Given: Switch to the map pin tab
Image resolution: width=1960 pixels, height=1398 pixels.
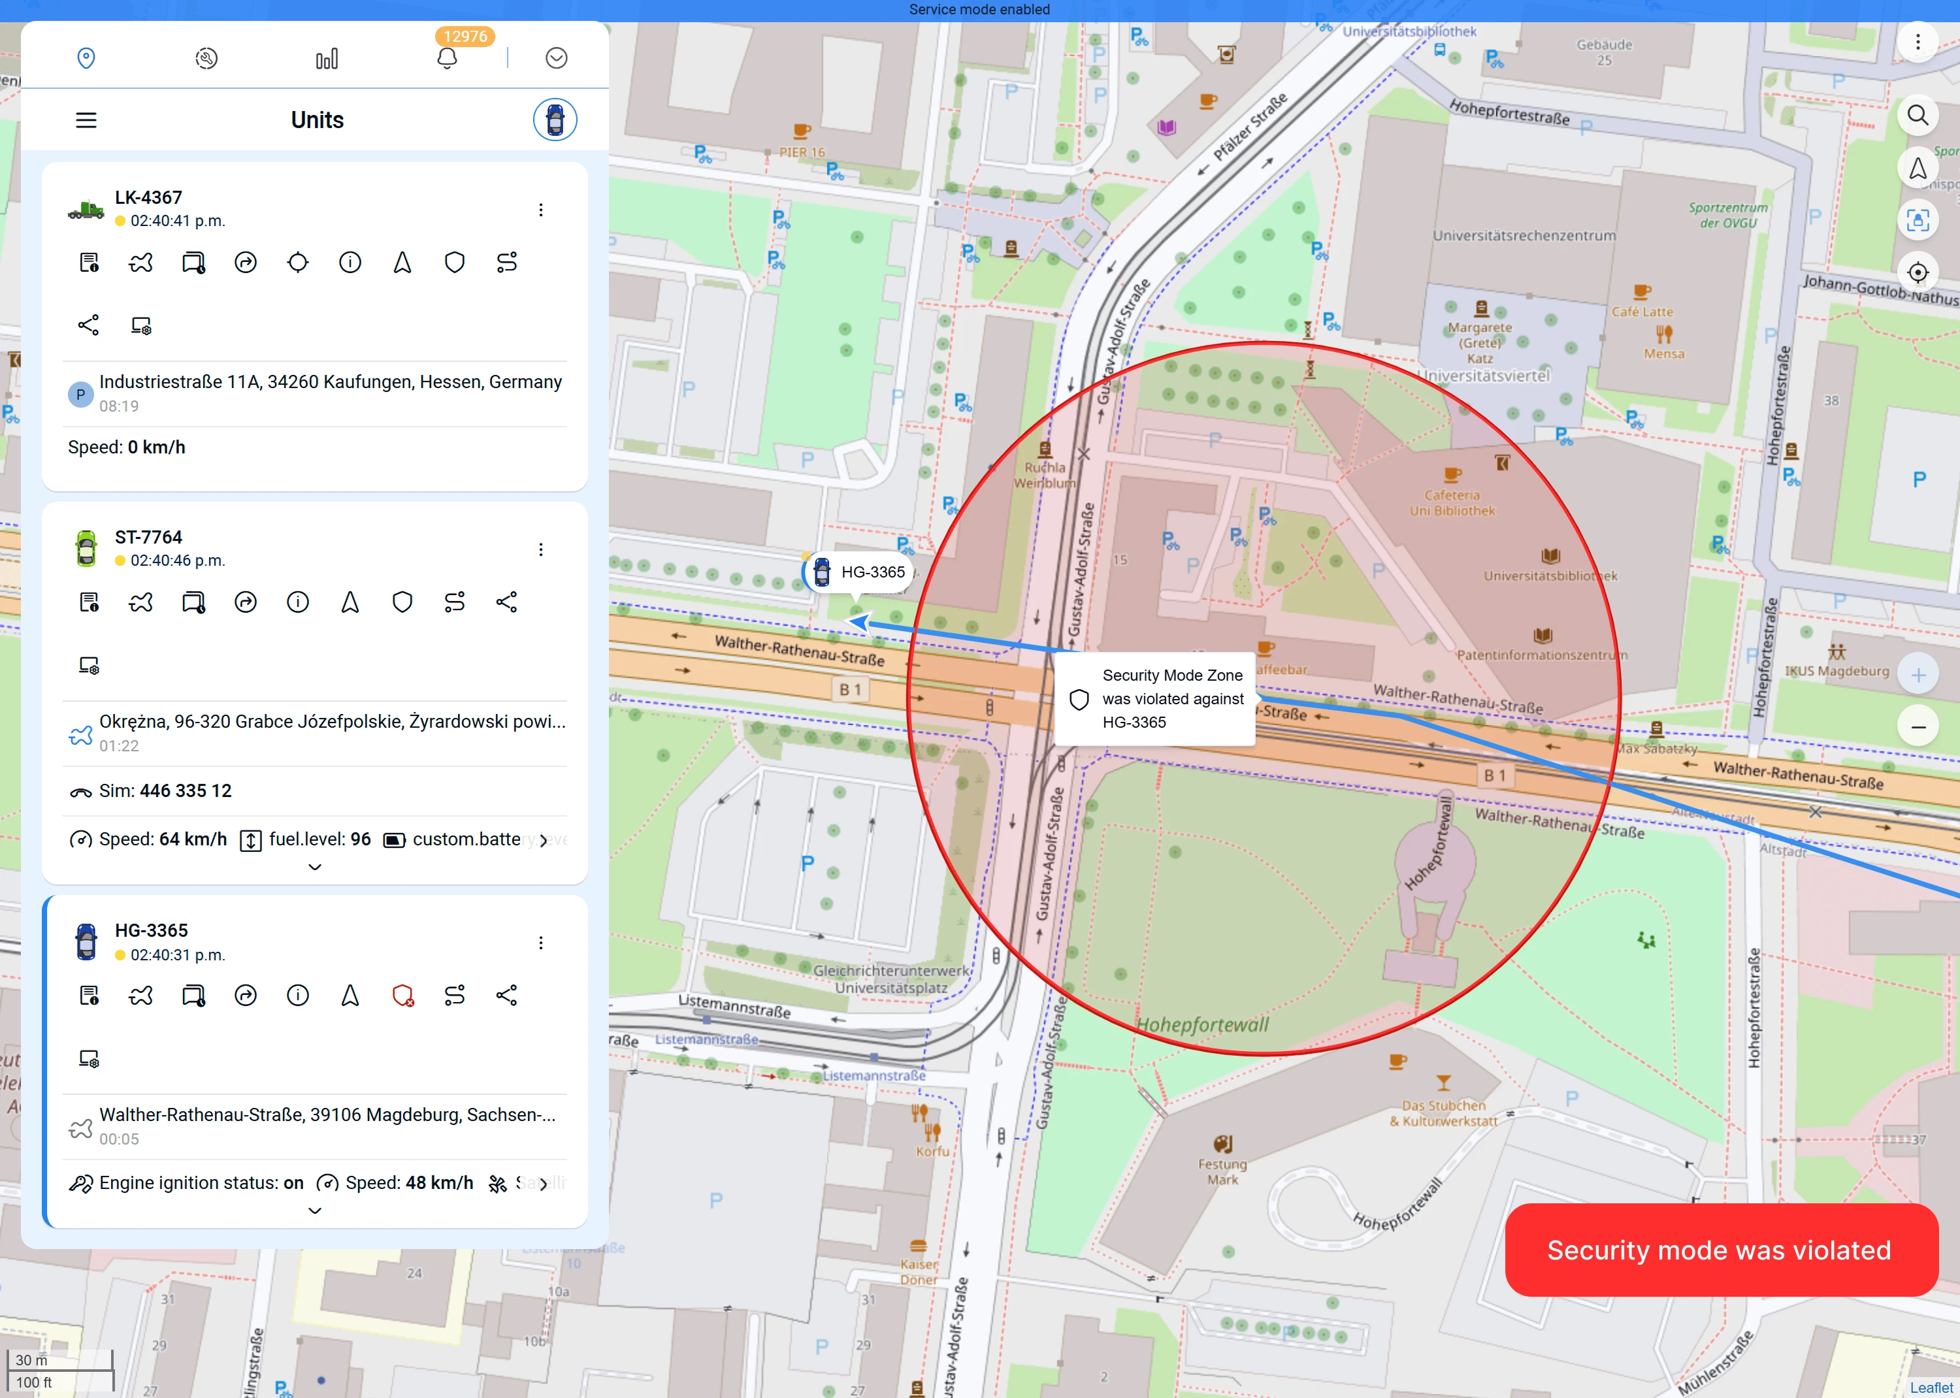Looking at the screenshot, I should 86,59.
